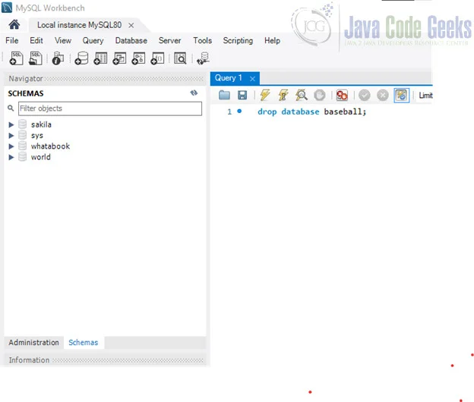The width and height of the screenshot is (474, 402).
Task: Switch to the Administration tab
Action: click(x=34, y=342)
